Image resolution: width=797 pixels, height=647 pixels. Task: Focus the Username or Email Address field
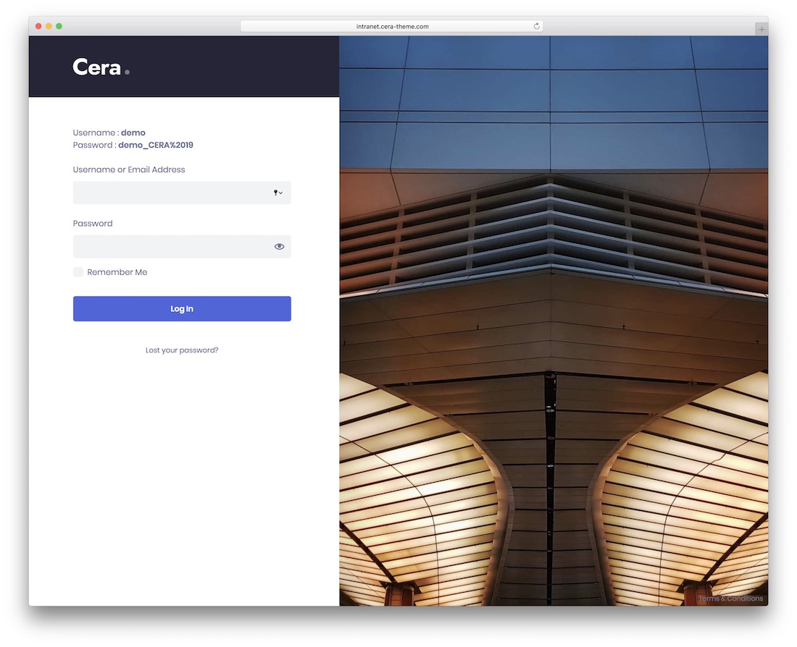pos(182,193)
